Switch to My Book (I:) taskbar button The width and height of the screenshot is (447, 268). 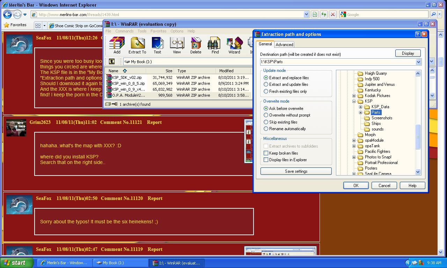tap(121, 263)
